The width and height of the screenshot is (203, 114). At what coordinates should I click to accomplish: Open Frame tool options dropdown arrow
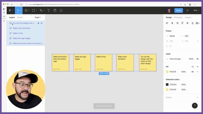tap(29, 10)
